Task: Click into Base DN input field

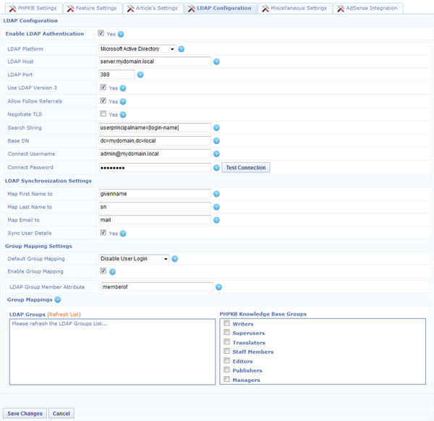Action: click(x=155, y=141)
